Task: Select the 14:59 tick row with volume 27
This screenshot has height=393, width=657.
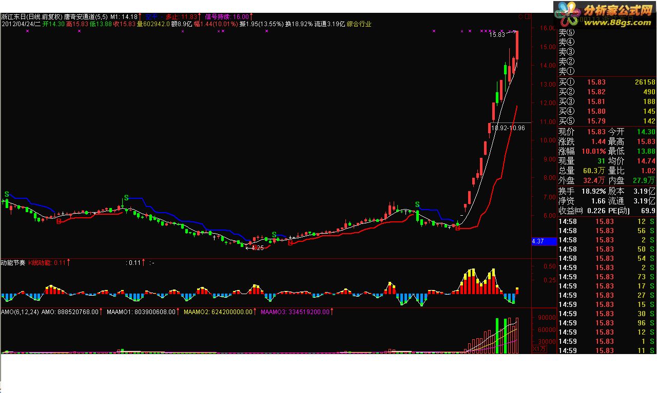Action: click(x=607, y=295)
